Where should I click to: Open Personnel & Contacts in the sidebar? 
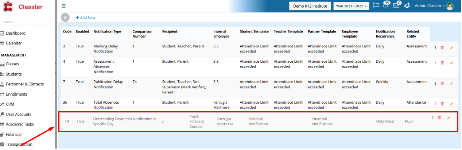pos(25,84)
